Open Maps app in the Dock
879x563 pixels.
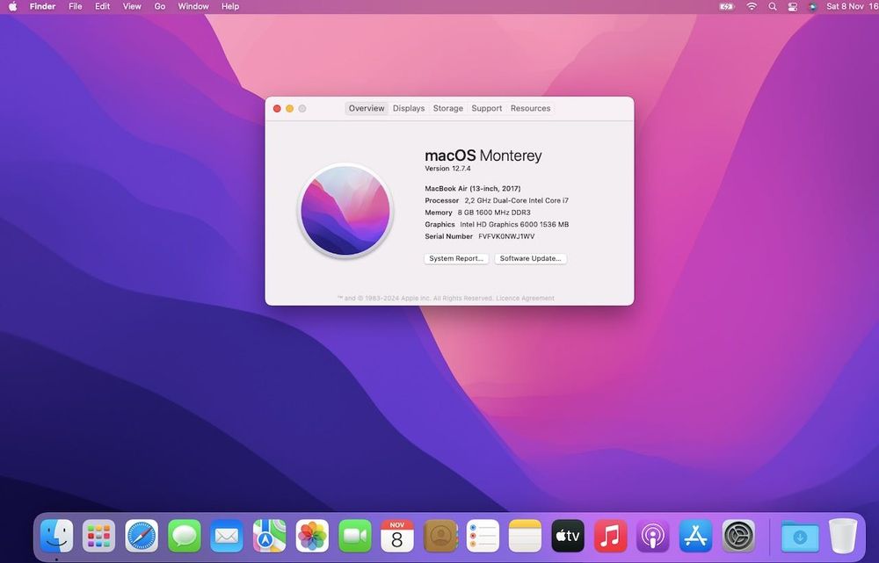(269, 536)
